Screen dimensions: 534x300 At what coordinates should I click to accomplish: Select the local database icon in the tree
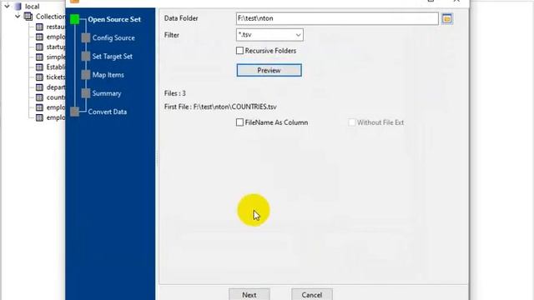click(x=18, y=6)
